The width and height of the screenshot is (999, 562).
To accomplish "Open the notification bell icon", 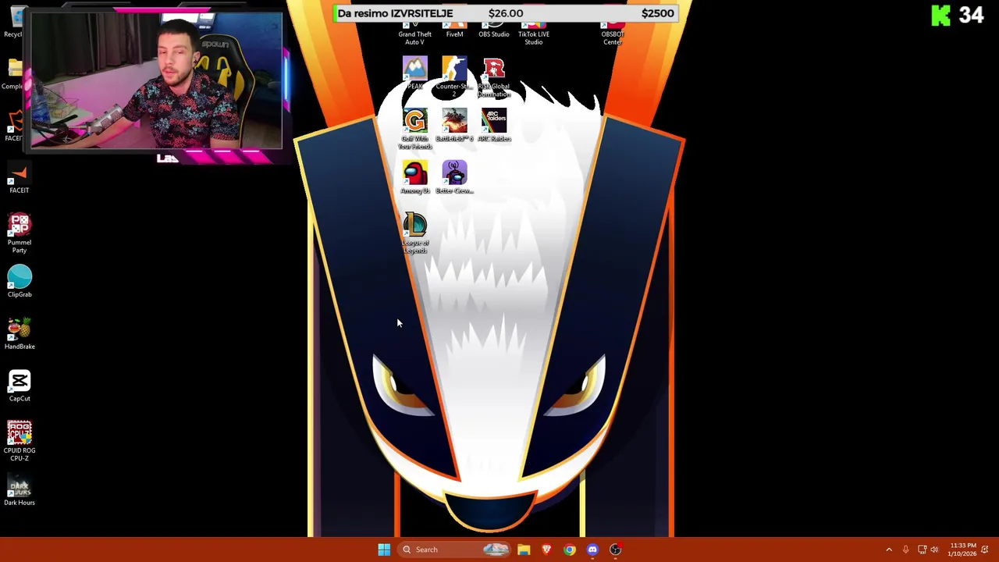I will (985, 550).
